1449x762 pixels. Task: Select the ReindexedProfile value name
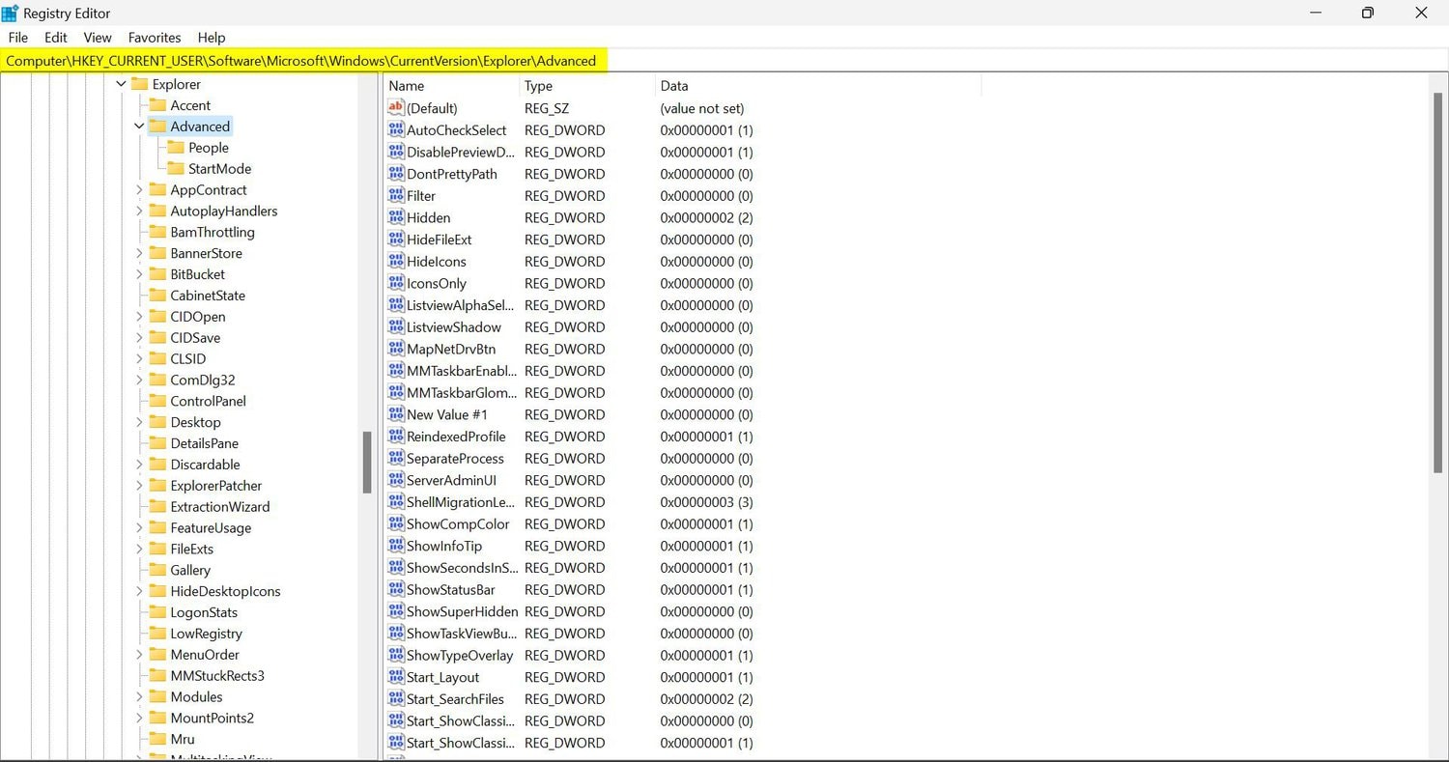click(x=456, y=437)
